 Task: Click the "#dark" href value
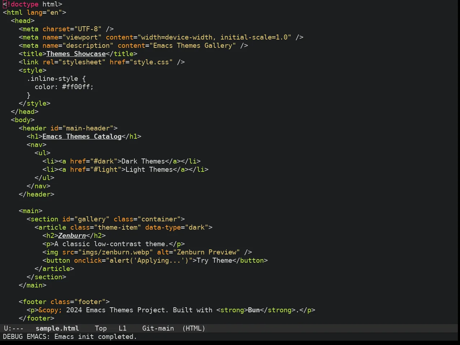click(x=104, y=161)
